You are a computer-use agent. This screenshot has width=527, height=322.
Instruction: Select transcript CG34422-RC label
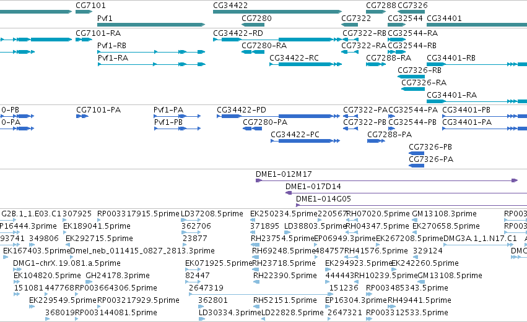point(294,58)
